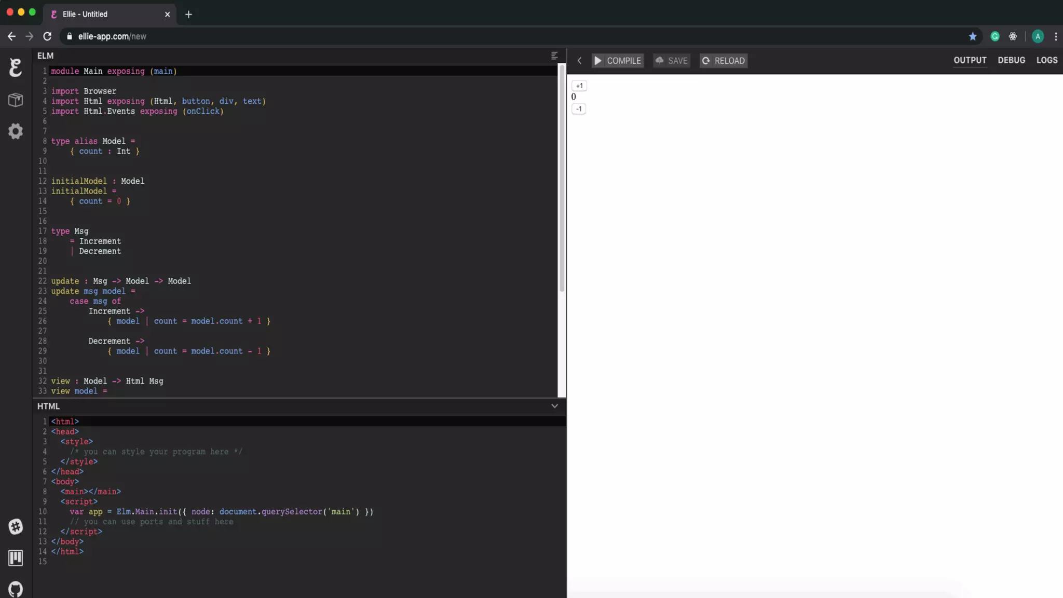Image resolution: width=1063 pixels, height=598 pixels.
Task: Open Chrome three-dot menu
Action: click(x=1055, y=36)
